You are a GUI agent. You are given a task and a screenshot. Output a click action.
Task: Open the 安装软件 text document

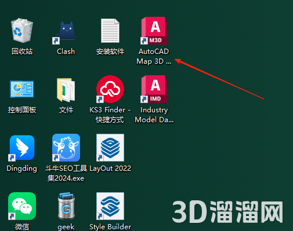(110, 31)
